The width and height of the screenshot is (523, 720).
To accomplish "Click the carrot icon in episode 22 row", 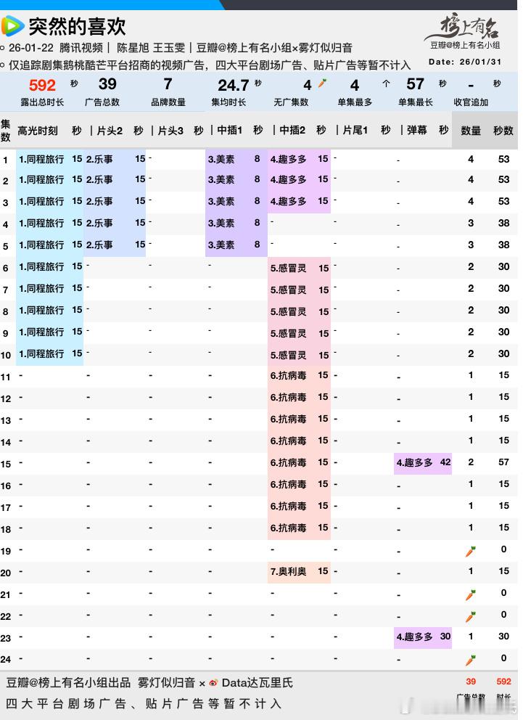I will pos(471,617).
